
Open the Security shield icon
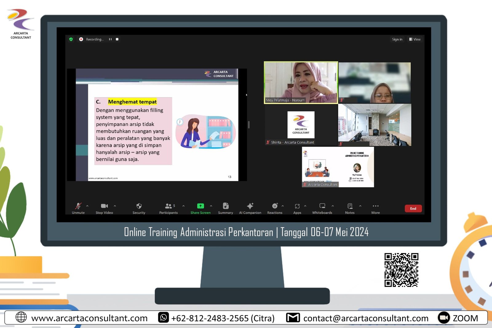point(139,206)
